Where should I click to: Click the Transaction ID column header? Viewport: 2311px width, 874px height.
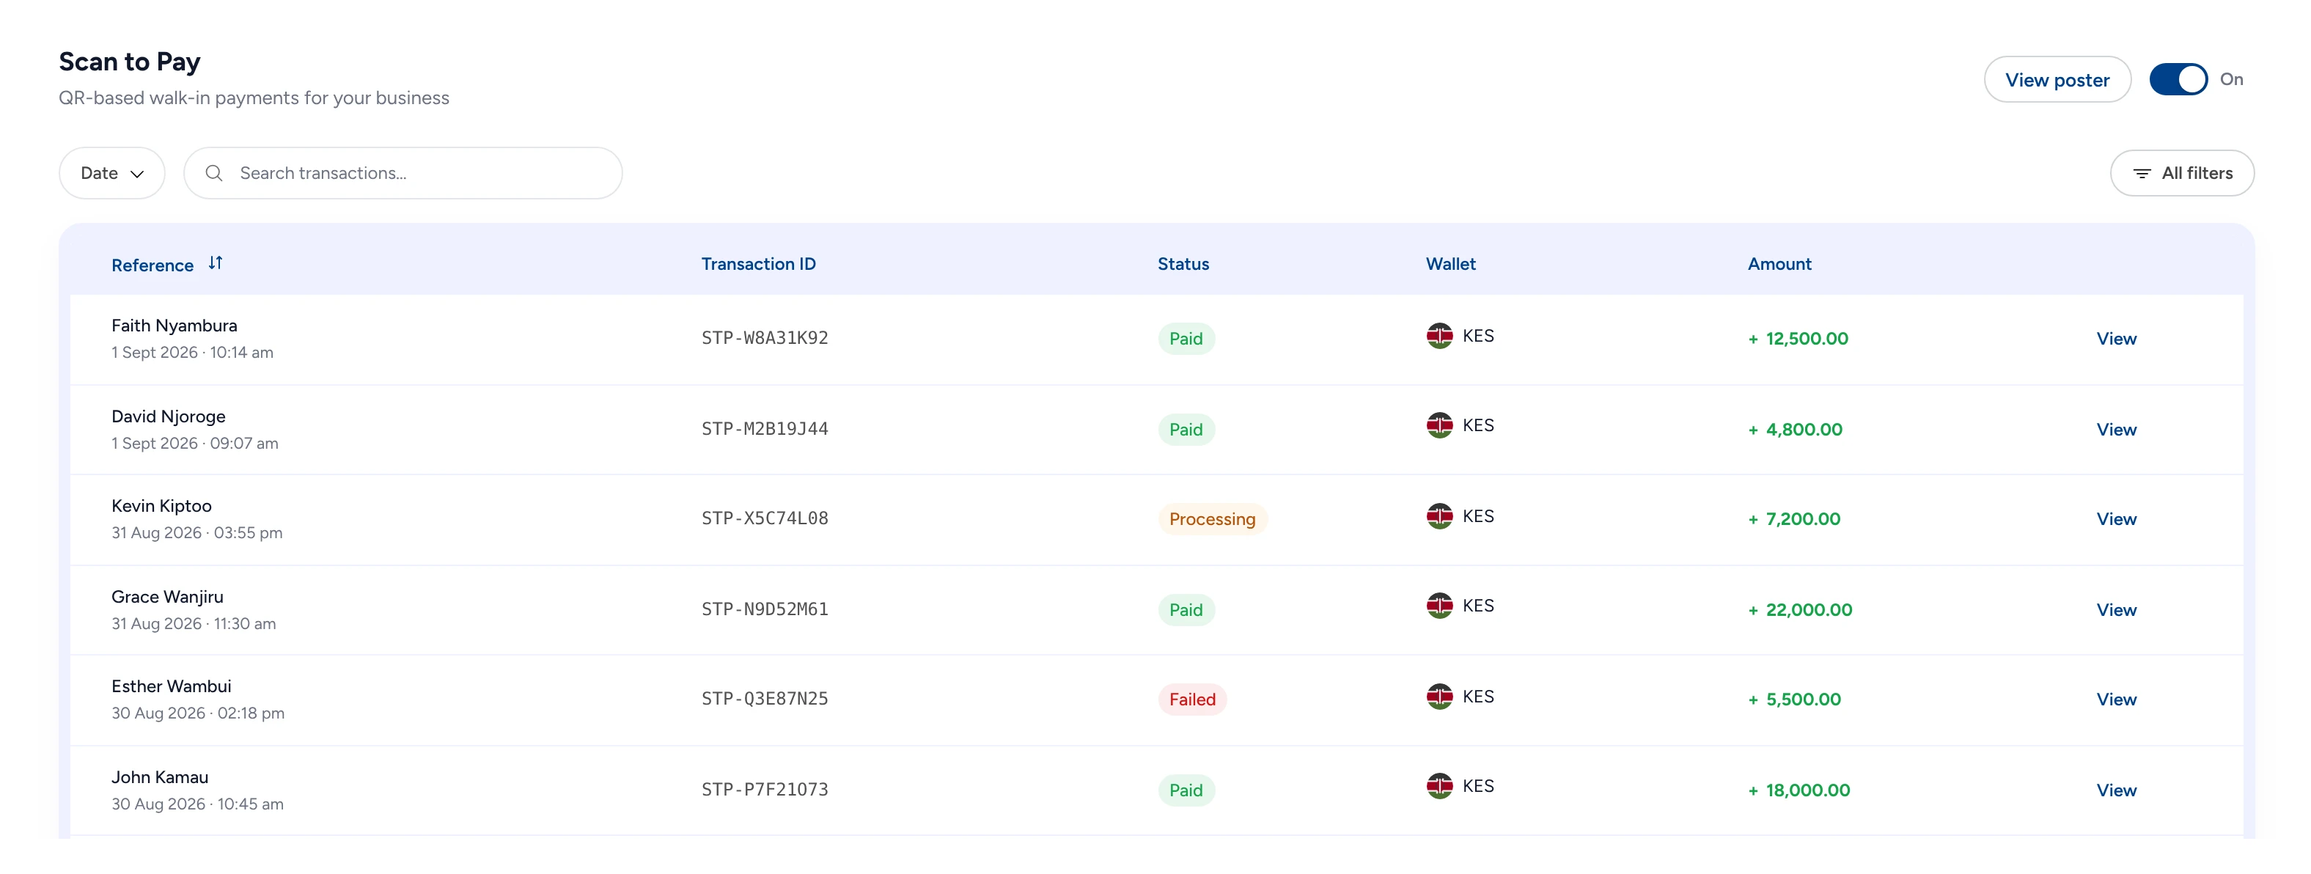click(x=758, y=264)
